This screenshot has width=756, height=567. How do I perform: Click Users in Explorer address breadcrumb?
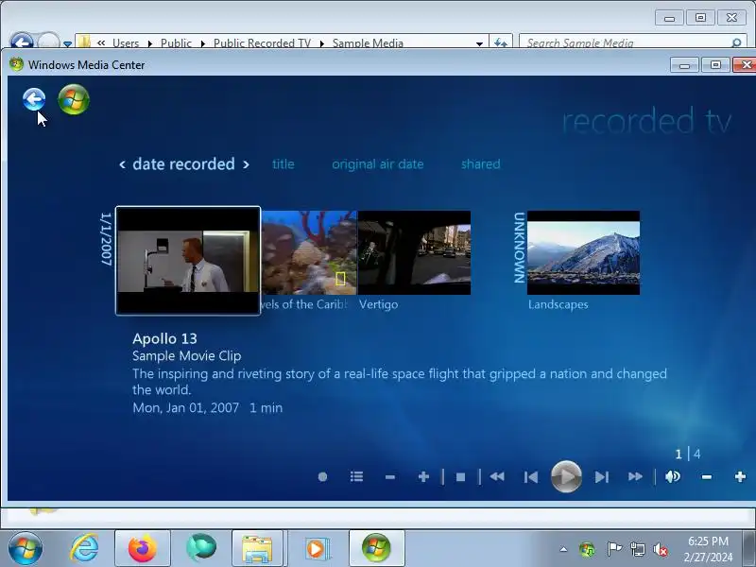pyautogui.click(x=126, y=43)
